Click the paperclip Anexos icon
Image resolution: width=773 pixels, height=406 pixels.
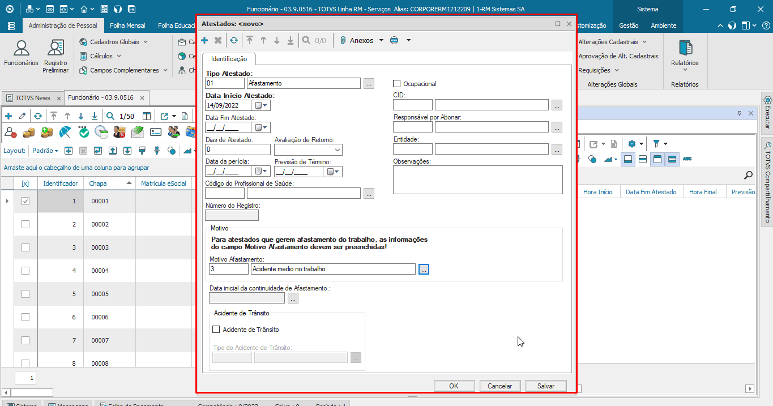[x=343, y=40]
